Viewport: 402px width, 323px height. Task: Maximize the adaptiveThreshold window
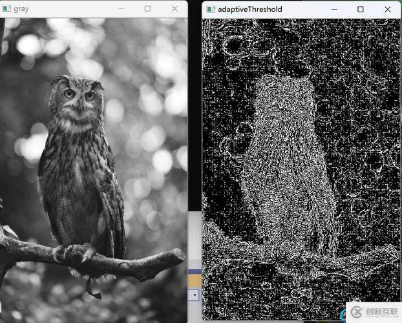click(361, 10)
